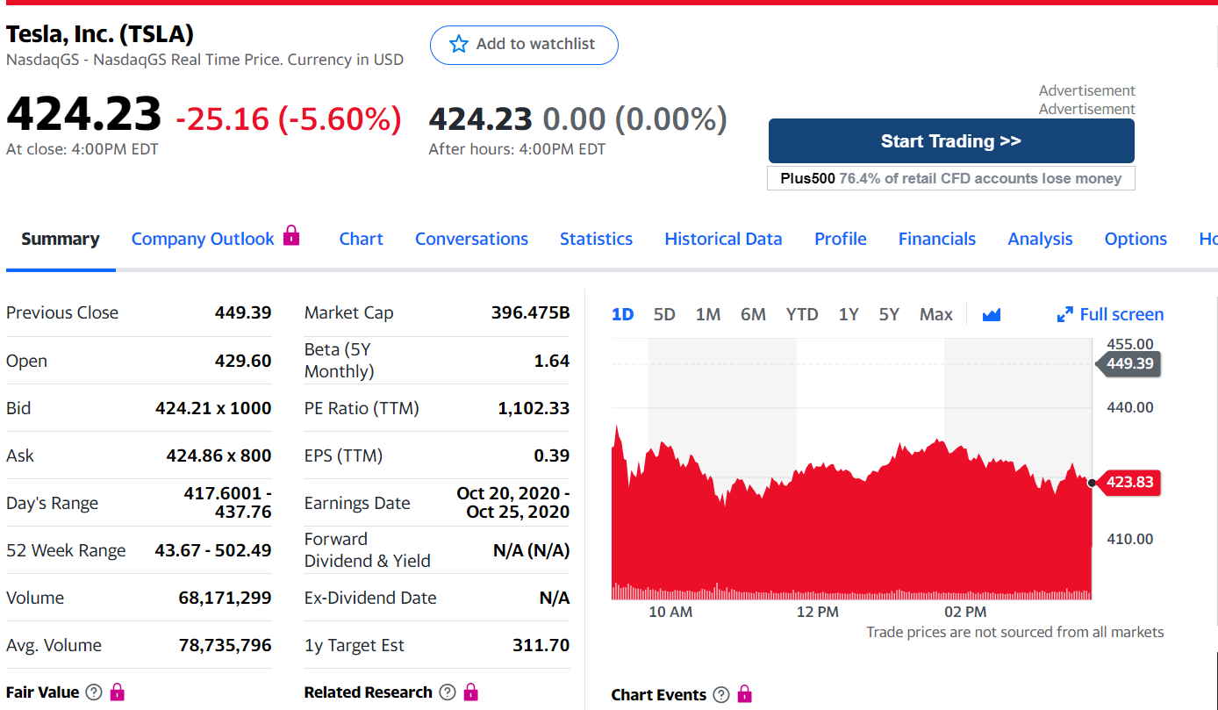Screen dimensions: 1218x710
Task: Click the lock icon next to Fair Value
Action: (x=117, y=692)
